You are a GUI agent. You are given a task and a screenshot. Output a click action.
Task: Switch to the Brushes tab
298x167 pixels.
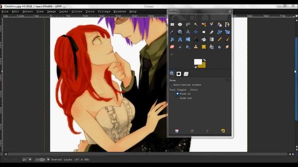(x=179, y=74)
